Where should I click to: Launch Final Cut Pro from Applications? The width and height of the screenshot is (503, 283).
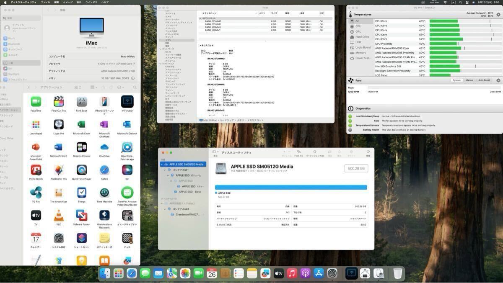coord(59,102)
